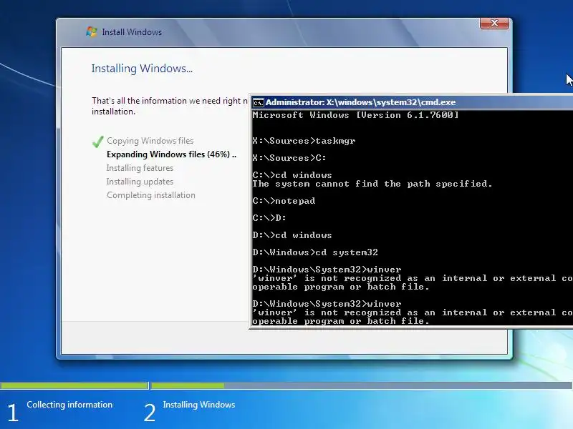Click the large number 1 stage indicator

[x=12, y=413]
